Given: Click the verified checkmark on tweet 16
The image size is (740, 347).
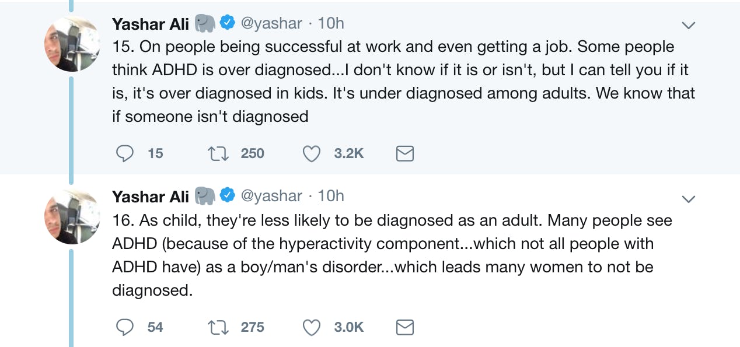Looking at the screenshot, I should (226, 197).
